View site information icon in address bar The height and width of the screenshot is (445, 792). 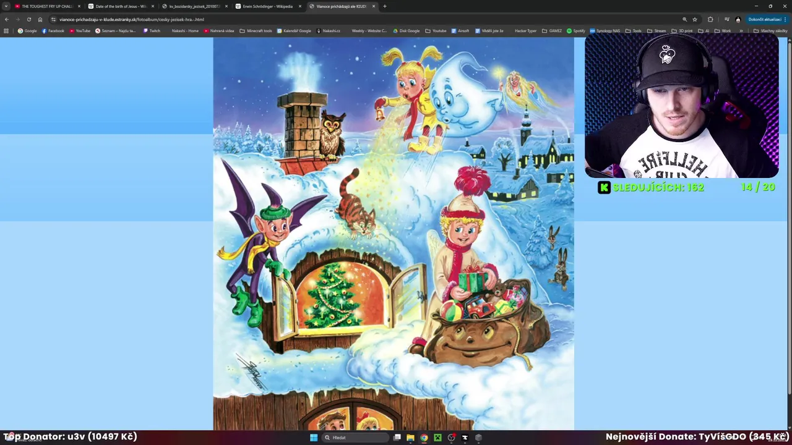coord(53,19)
